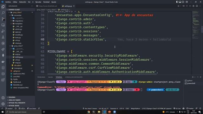
Task: Toggle secondary sidebar layout icon in title bar
Action: [183, 2]
